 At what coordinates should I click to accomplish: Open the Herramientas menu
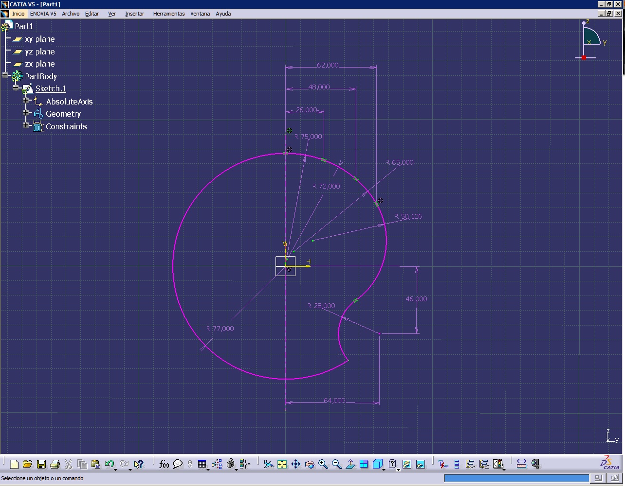pyautogui.click(x=169, y=14)
